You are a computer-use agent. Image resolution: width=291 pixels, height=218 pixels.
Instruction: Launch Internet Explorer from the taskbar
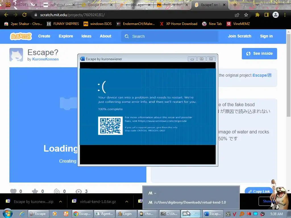tap(22, 214)
